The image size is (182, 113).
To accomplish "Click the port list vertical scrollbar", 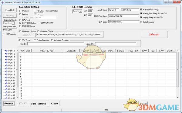I will click(x=17, y=74).
